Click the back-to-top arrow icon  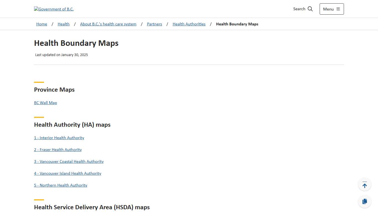pos(364,184)
